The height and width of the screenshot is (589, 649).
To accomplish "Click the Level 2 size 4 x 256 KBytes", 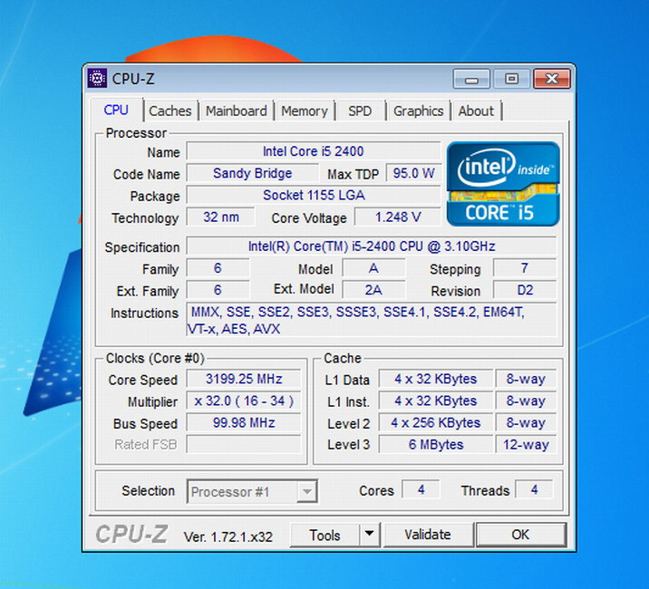I will (x=435, y=422).
